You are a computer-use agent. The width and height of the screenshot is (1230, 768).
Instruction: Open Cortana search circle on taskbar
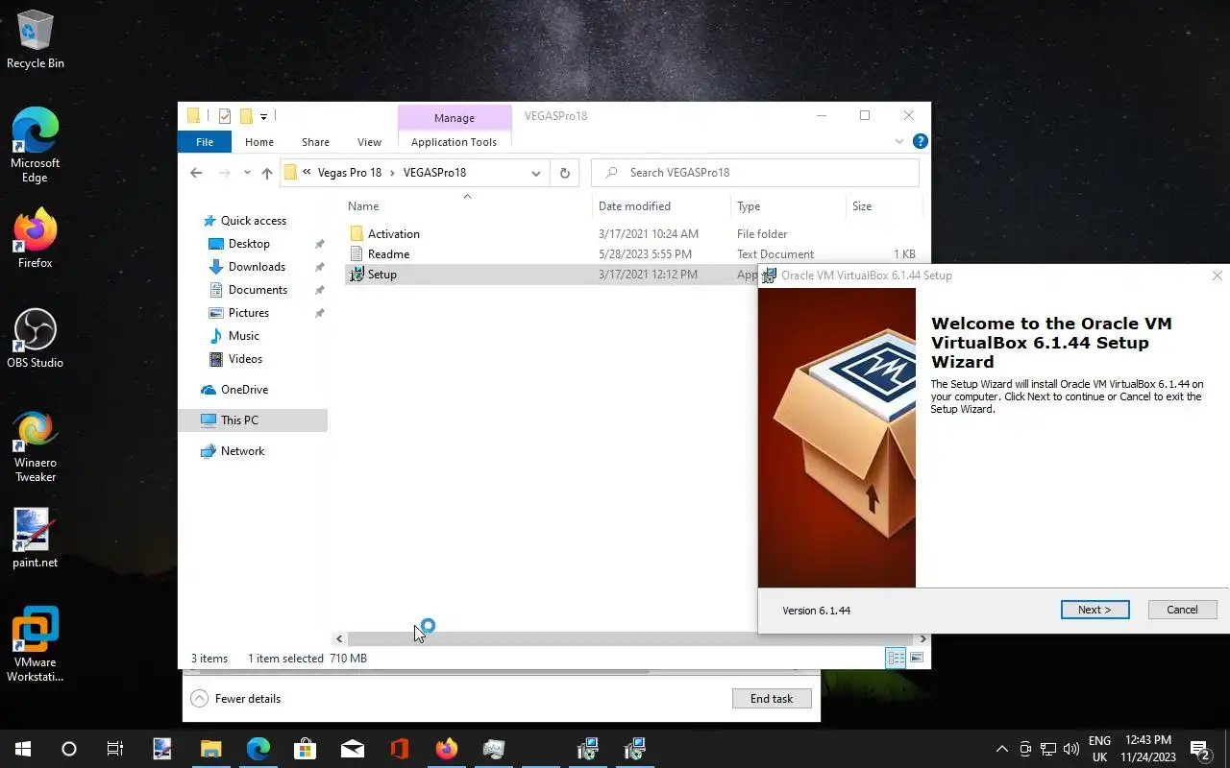click(69, 749)
